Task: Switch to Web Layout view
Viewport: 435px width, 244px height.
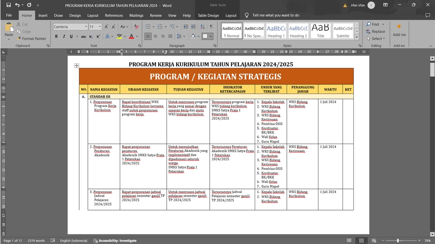Action: coord(374,240)
